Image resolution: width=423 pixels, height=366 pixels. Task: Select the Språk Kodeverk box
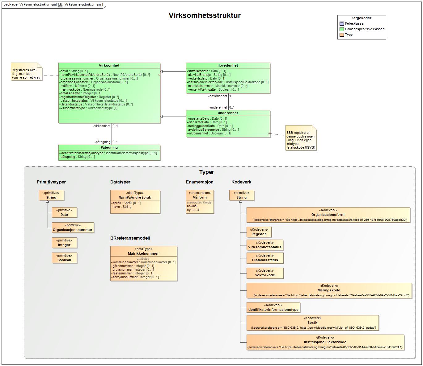point(313,323)
